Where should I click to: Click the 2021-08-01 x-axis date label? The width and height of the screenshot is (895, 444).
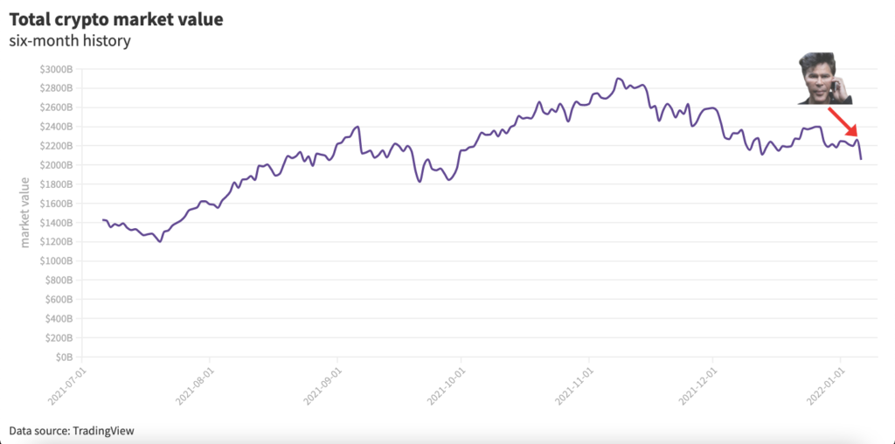click(194, 385)
